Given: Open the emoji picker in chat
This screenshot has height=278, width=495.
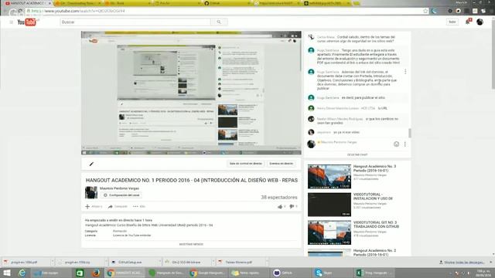Looking at the screenshot, I should tap(396, 144).
